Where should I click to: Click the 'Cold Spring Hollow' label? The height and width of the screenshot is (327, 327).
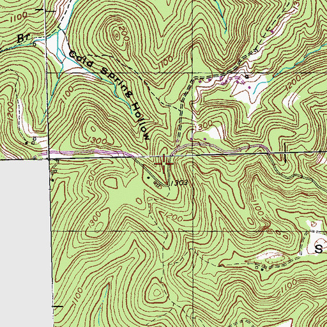109,95
